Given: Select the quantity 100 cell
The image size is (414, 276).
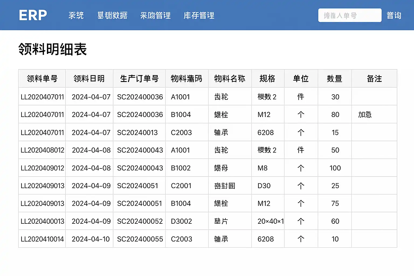Looking at the screenshot, I should pos(335,168).
